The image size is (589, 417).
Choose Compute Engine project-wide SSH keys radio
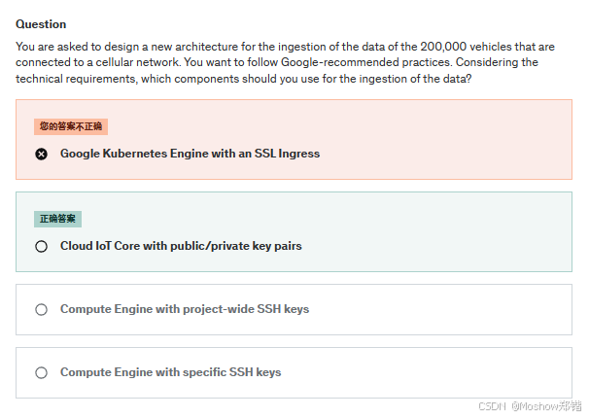(x=42, y=309)
